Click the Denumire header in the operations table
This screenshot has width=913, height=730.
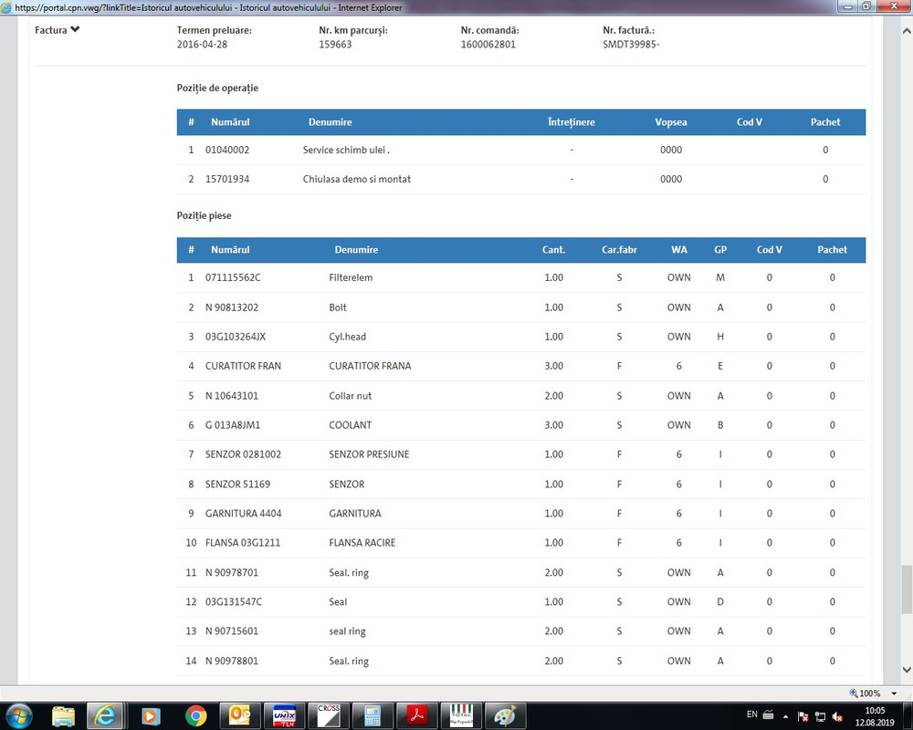click(x=331, y=122)
